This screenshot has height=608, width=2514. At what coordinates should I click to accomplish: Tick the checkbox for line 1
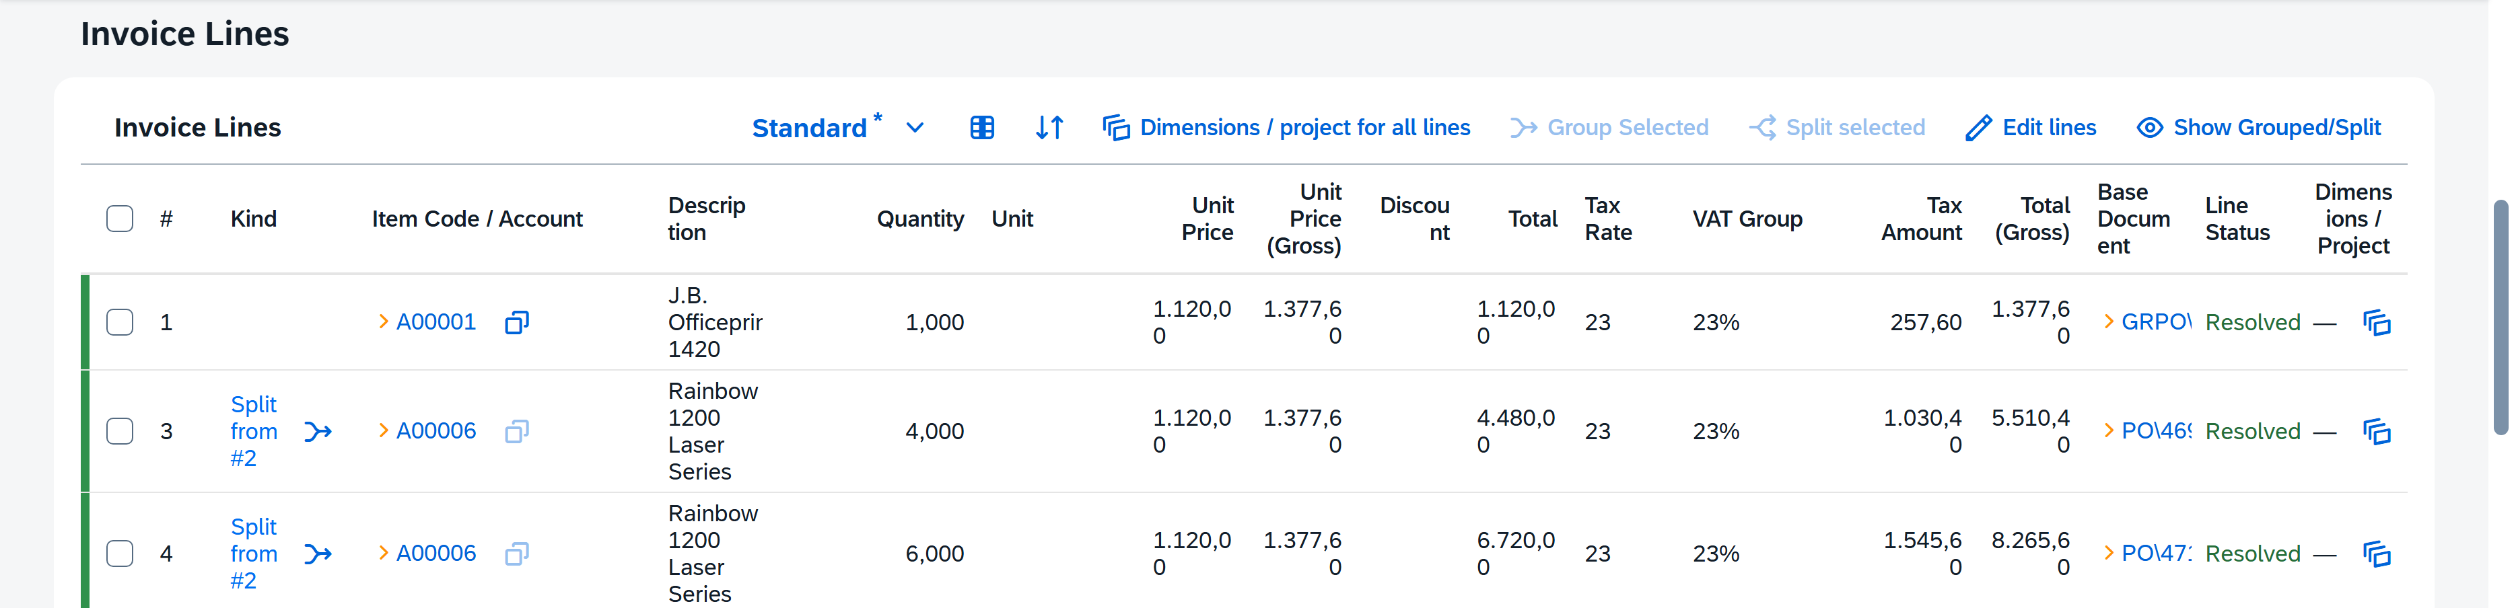coord(120,322)
